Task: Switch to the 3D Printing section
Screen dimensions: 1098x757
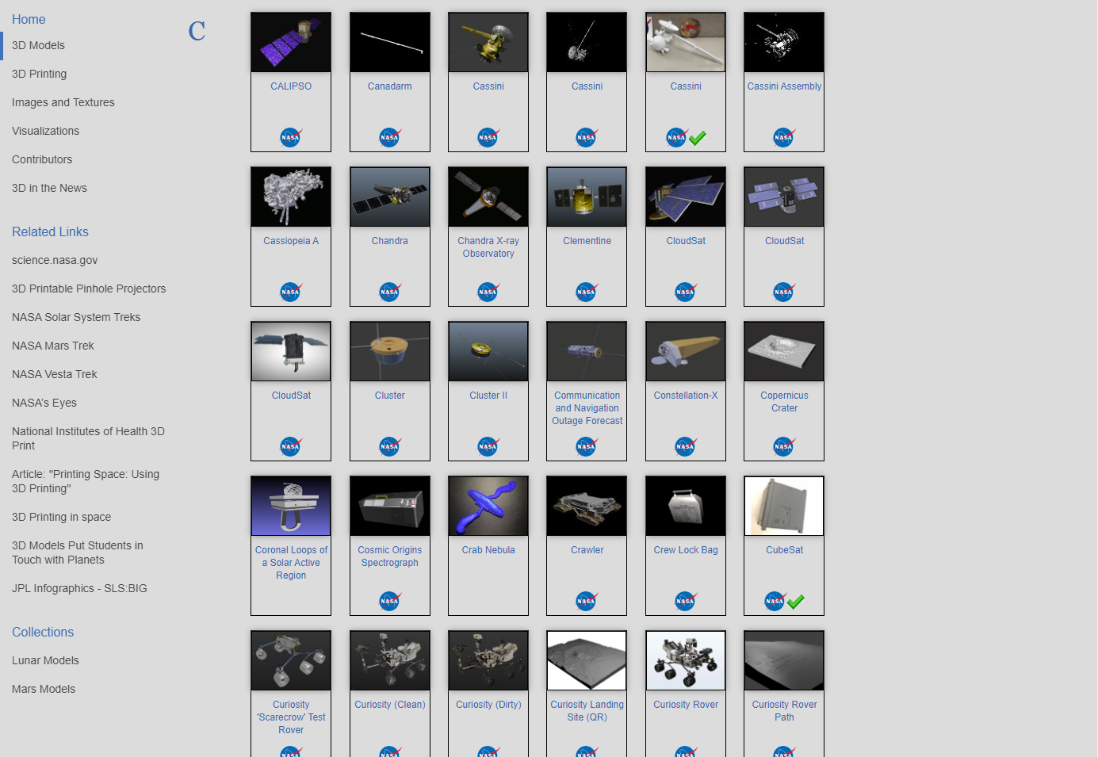Action: pos(39,74)
